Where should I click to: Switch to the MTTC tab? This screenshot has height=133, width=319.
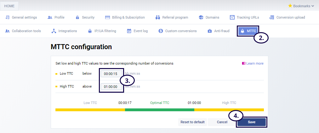(248, 31)
